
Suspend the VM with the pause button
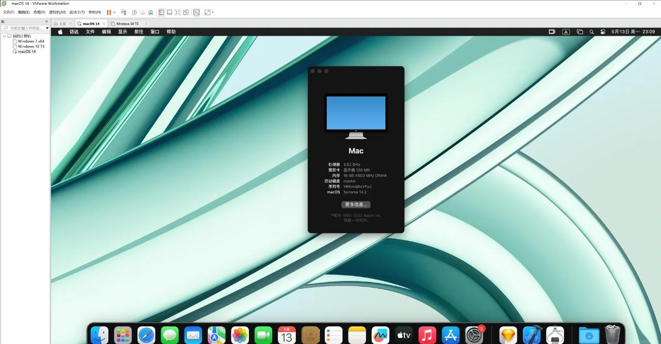click(108, 12)
